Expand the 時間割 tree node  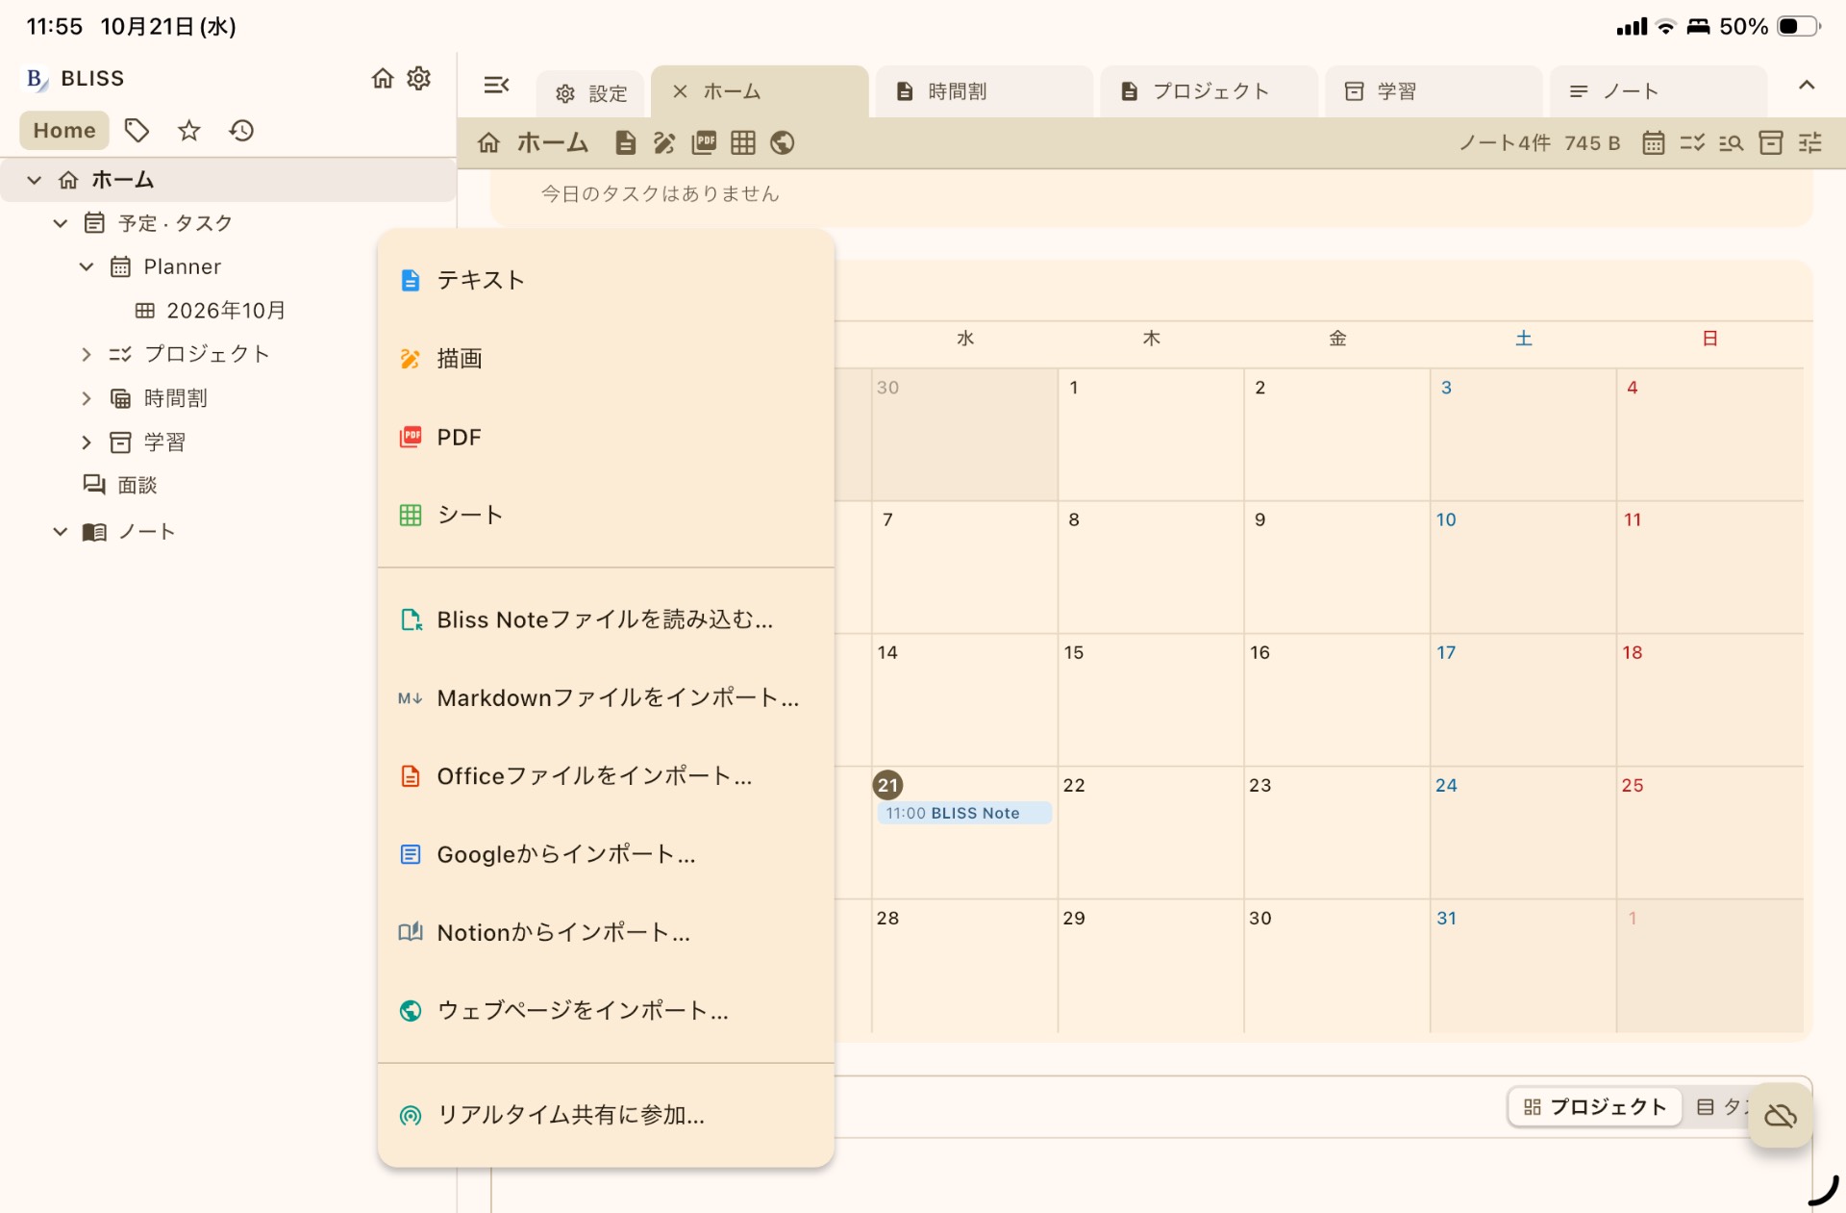point(87,398)
